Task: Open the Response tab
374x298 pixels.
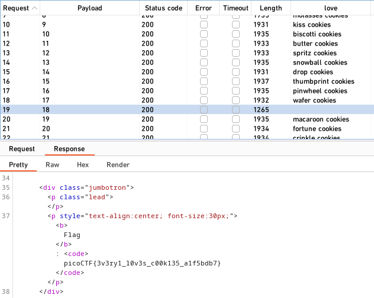Action: (x=69, y=149)
